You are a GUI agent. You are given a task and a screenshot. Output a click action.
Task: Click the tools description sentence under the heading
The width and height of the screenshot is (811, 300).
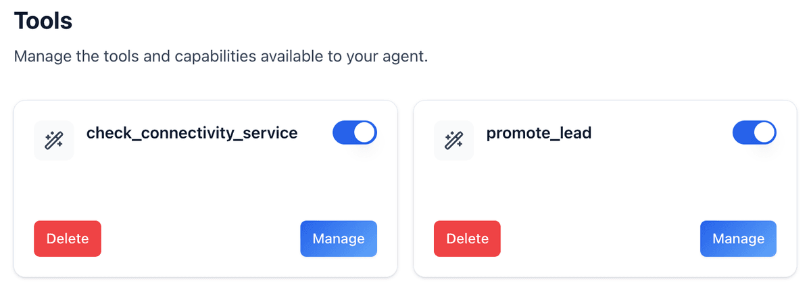pyautogui.click(x=221, y=56)
